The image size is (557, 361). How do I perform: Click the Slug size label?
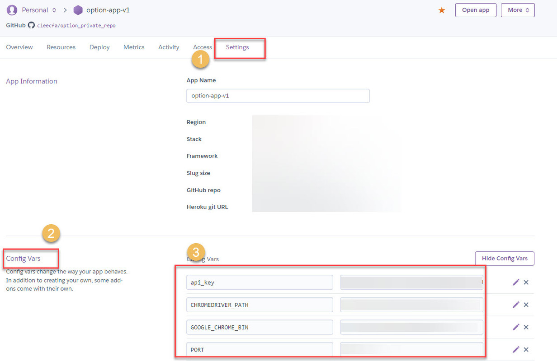[198, 173]
